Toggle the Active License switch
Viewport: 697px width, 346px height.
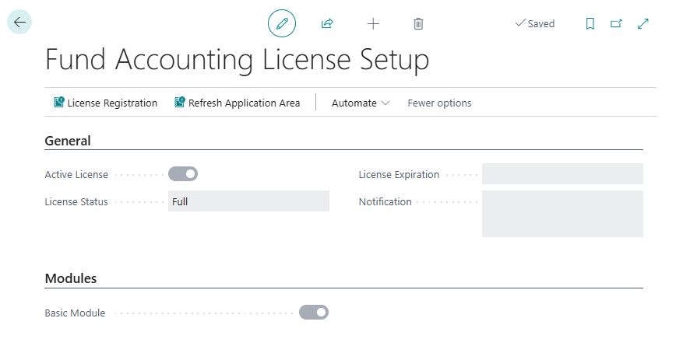point(183,174)
